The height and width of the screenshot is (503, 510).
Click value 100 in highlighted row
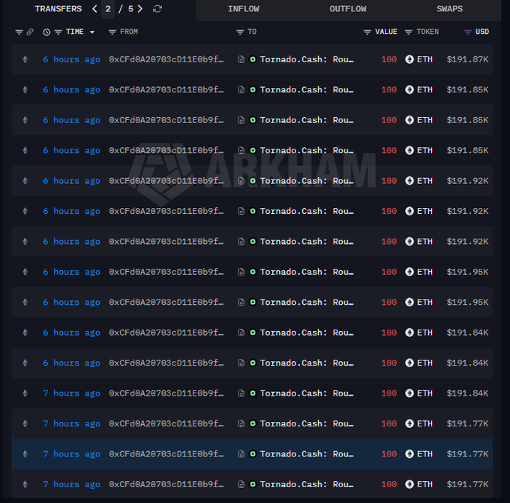388,454
